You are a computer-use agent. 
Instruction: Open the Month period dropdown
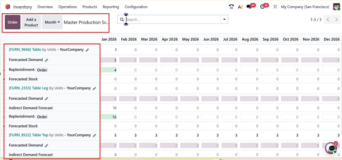point(52,22)
